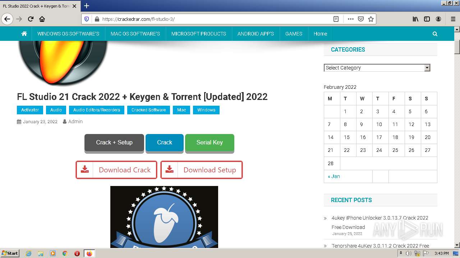Click the green Serial Key button

[x=210, y=143]
